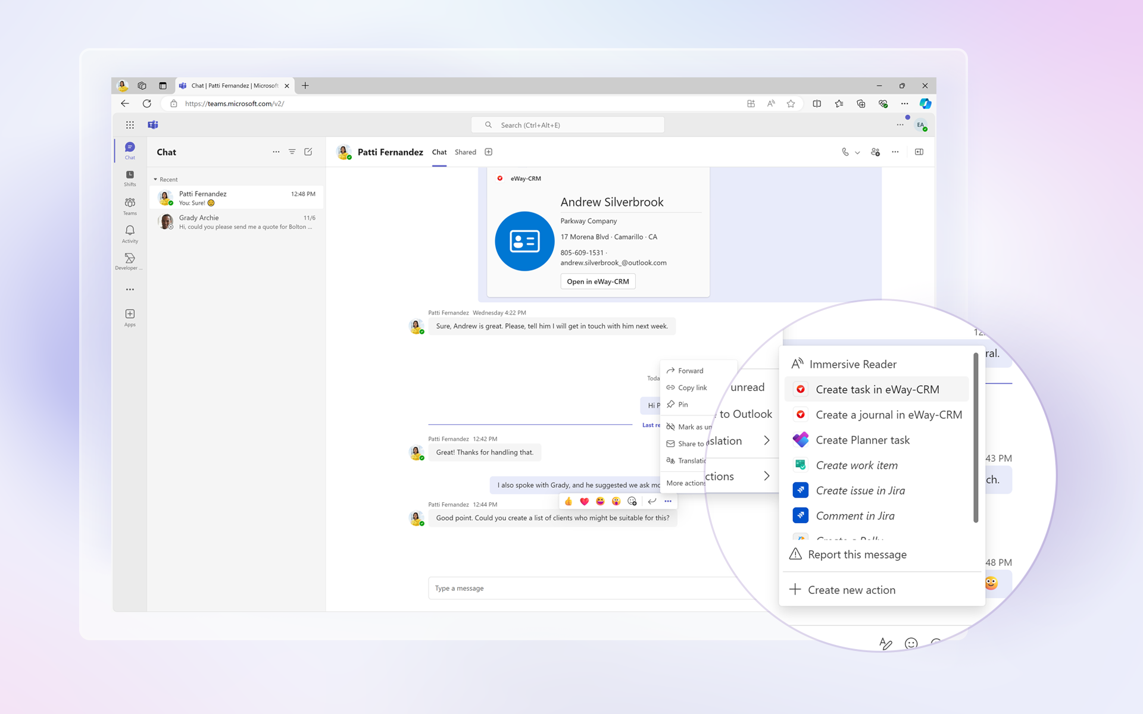Start a new chat compose icon
The image size is (1143, 714).
[x=308, y=152]
